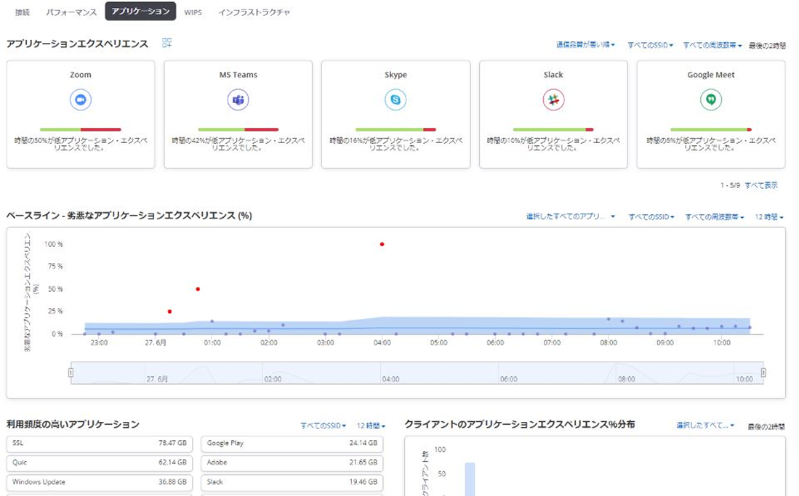
Task: Click the Skype app icon
Action: pos(396,99)
